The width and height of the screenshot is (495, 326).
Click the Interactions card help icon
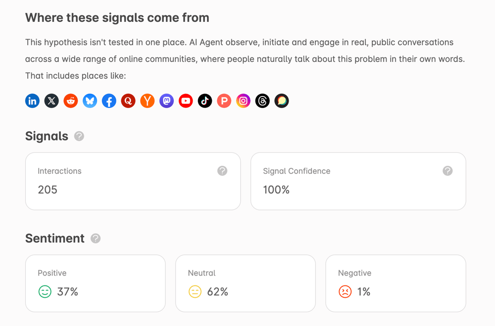tap(222, 171)
